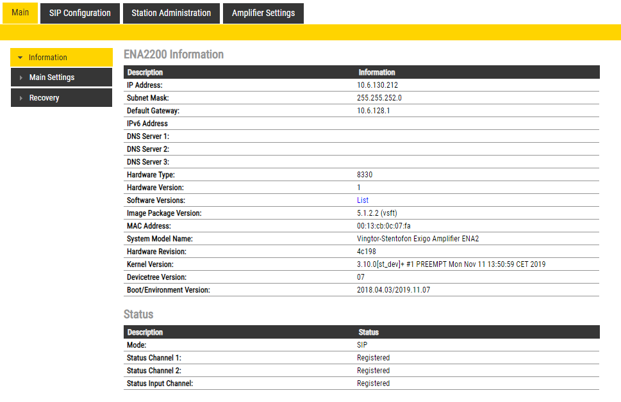Expand the Recovery arrow icon
This screenshot has width=621, height=402.
click(x=21, y=99)
